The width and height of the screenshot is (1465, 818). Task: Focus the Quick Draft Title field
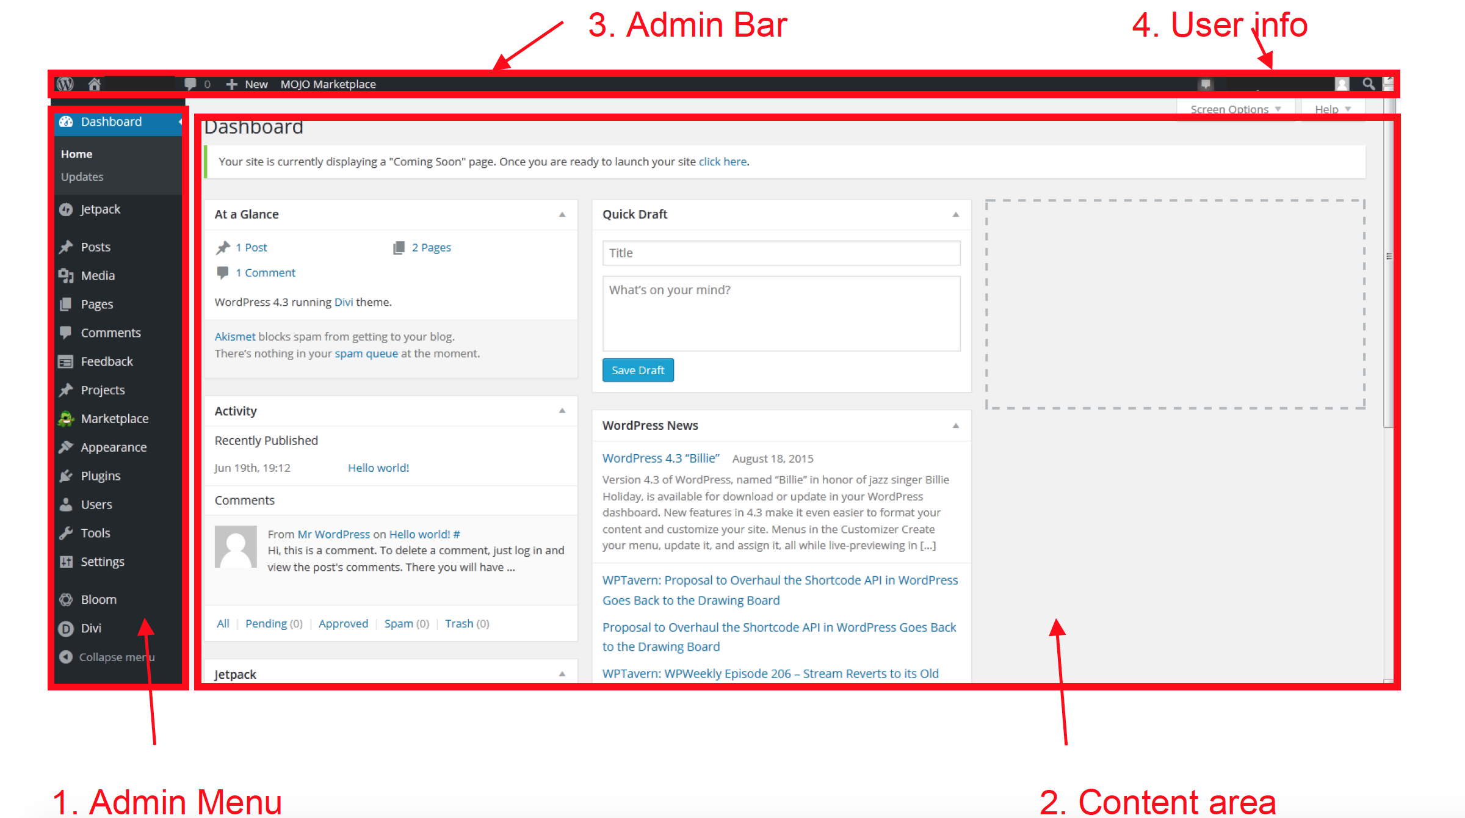[781, 253]
